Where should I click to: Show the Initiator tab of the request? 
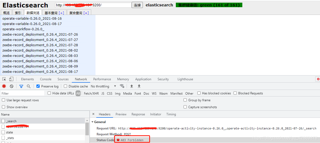click(x=156, y=114)
